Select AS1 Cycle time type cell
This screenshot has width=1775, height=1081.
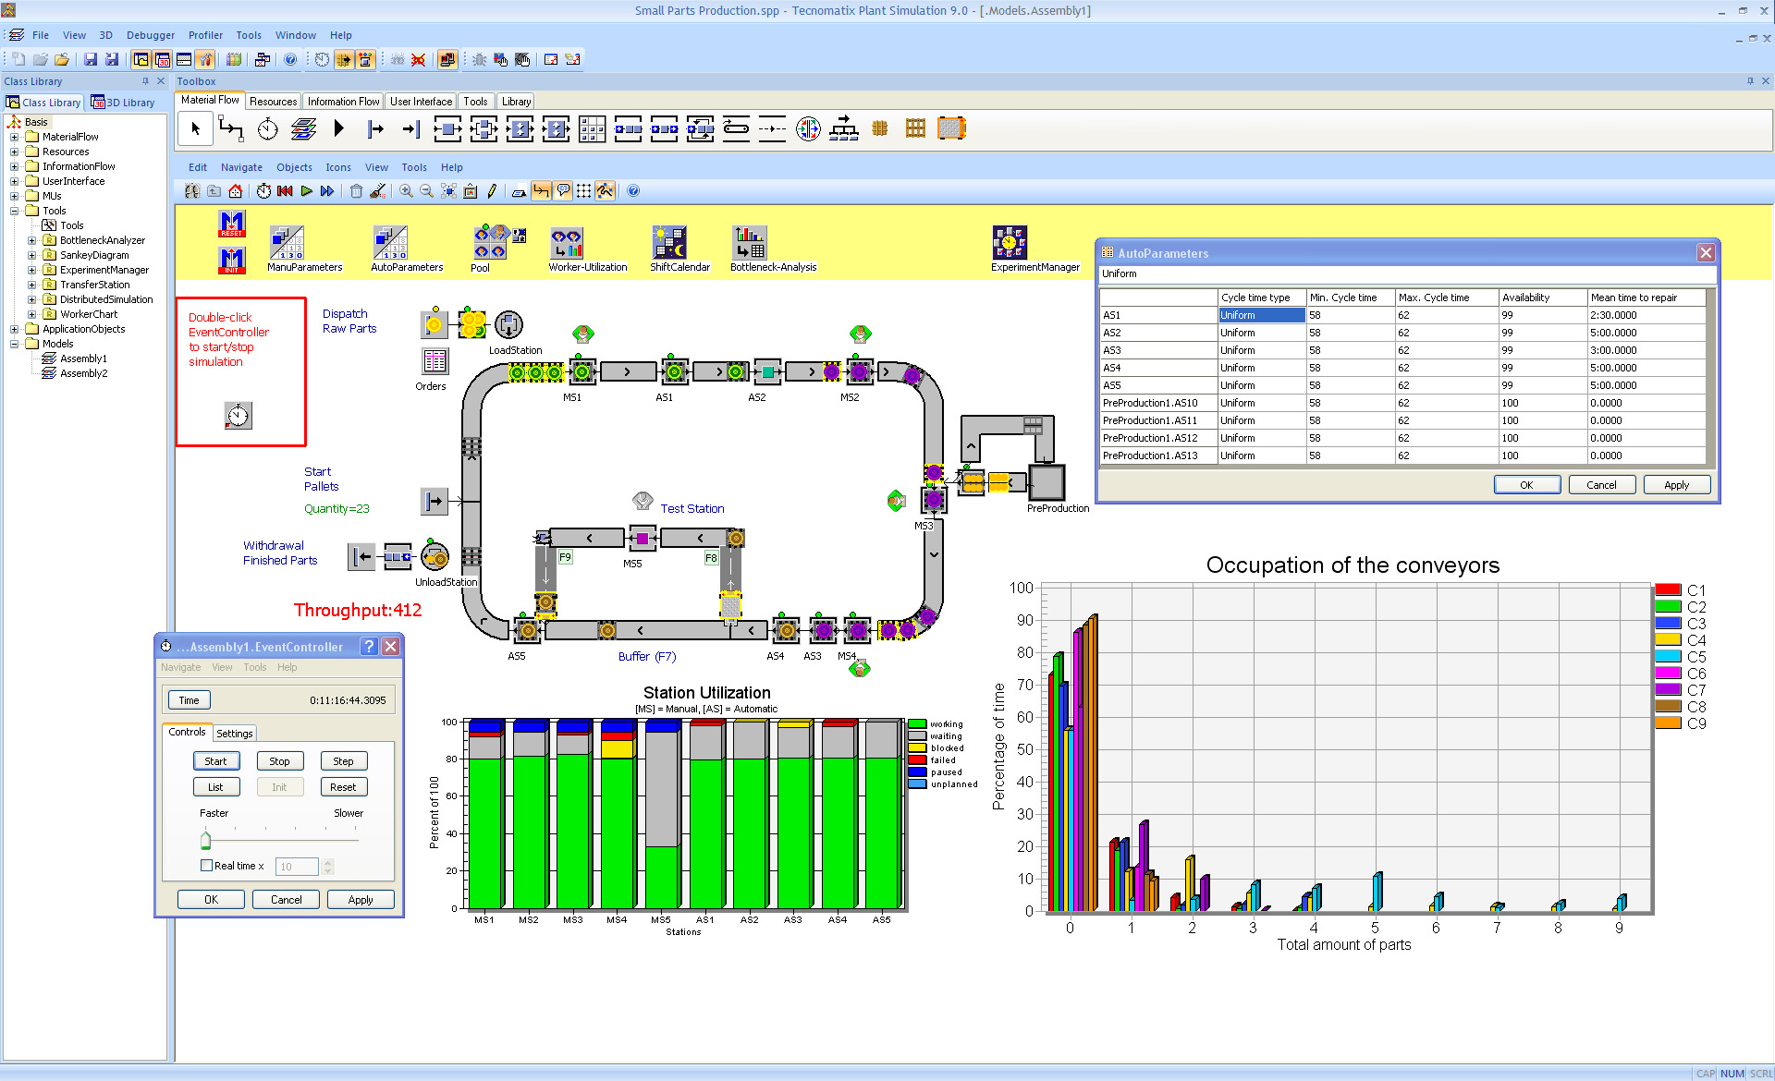(x=1261, y=315)
